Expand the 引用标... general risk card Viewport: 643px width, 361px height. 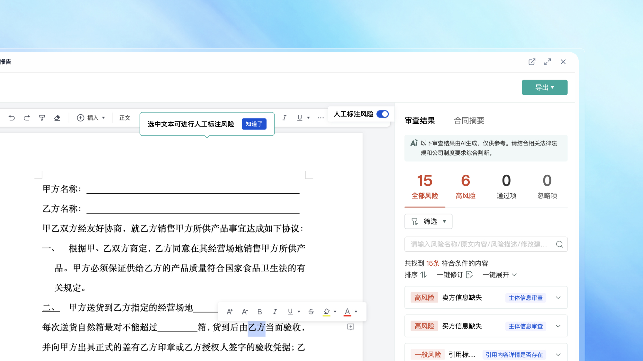[x=558, y=355]
